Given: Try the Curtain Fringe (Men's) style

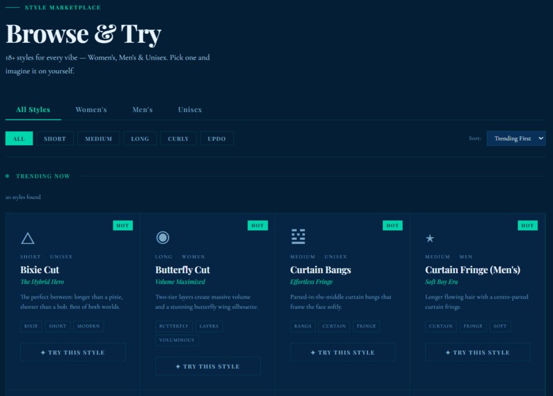Looking at the screenshot, I should 478,352.
